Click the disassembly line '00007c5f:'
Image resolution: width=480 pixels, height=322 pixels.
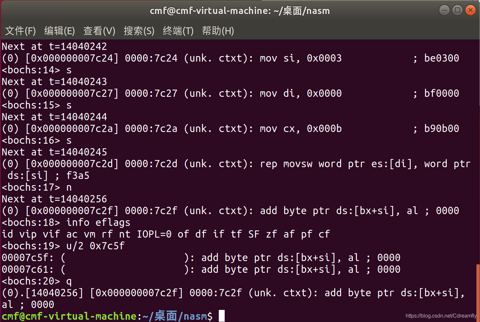coord(201,257)
